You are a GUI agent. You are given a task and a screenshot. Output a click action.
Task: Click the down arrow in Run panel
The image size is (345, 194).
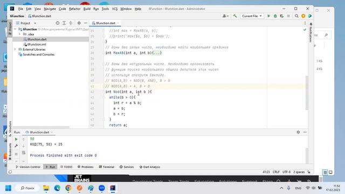coord(24,146)
